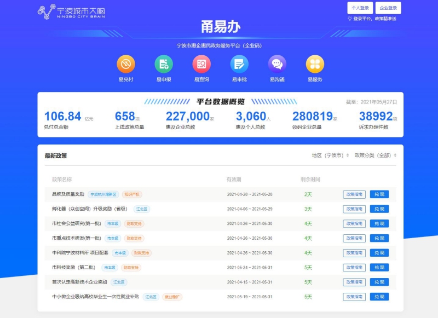Click the 截至: 2021年05月27日 date text
438x318 pixels.
click(x=372, y=102)
